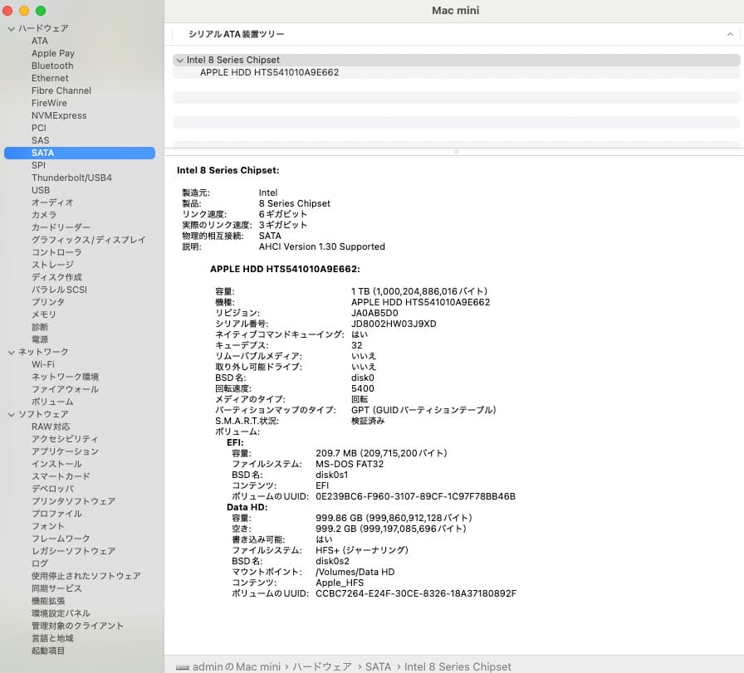Collapse the ハードウェア sidebar section
Viewport: 744px width, 673px height.
click(x=10, y=28)
